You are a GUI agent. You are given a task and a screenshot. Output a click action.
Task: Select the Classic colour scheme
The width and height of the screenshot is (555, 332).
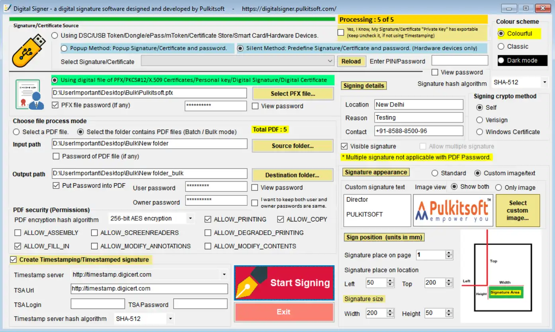click(501, 47)
